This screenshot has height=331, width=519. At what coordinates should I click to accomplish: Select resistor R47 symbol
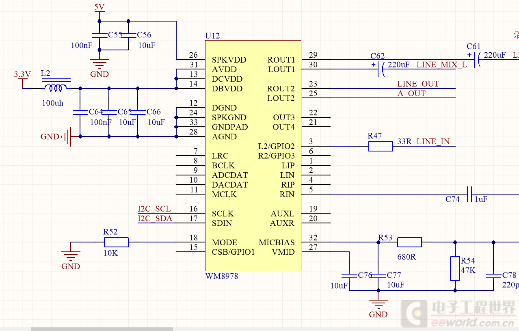pyautogui.click(x=381, y=146)
